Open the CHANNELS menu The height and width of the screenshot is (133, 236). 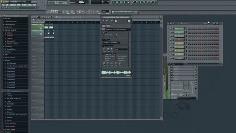point(13,5)
